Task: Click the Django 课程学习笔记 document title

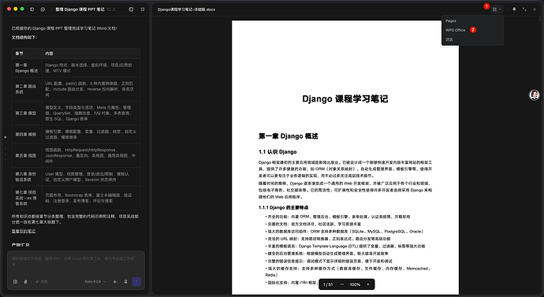Action: [x=345, y=98]
